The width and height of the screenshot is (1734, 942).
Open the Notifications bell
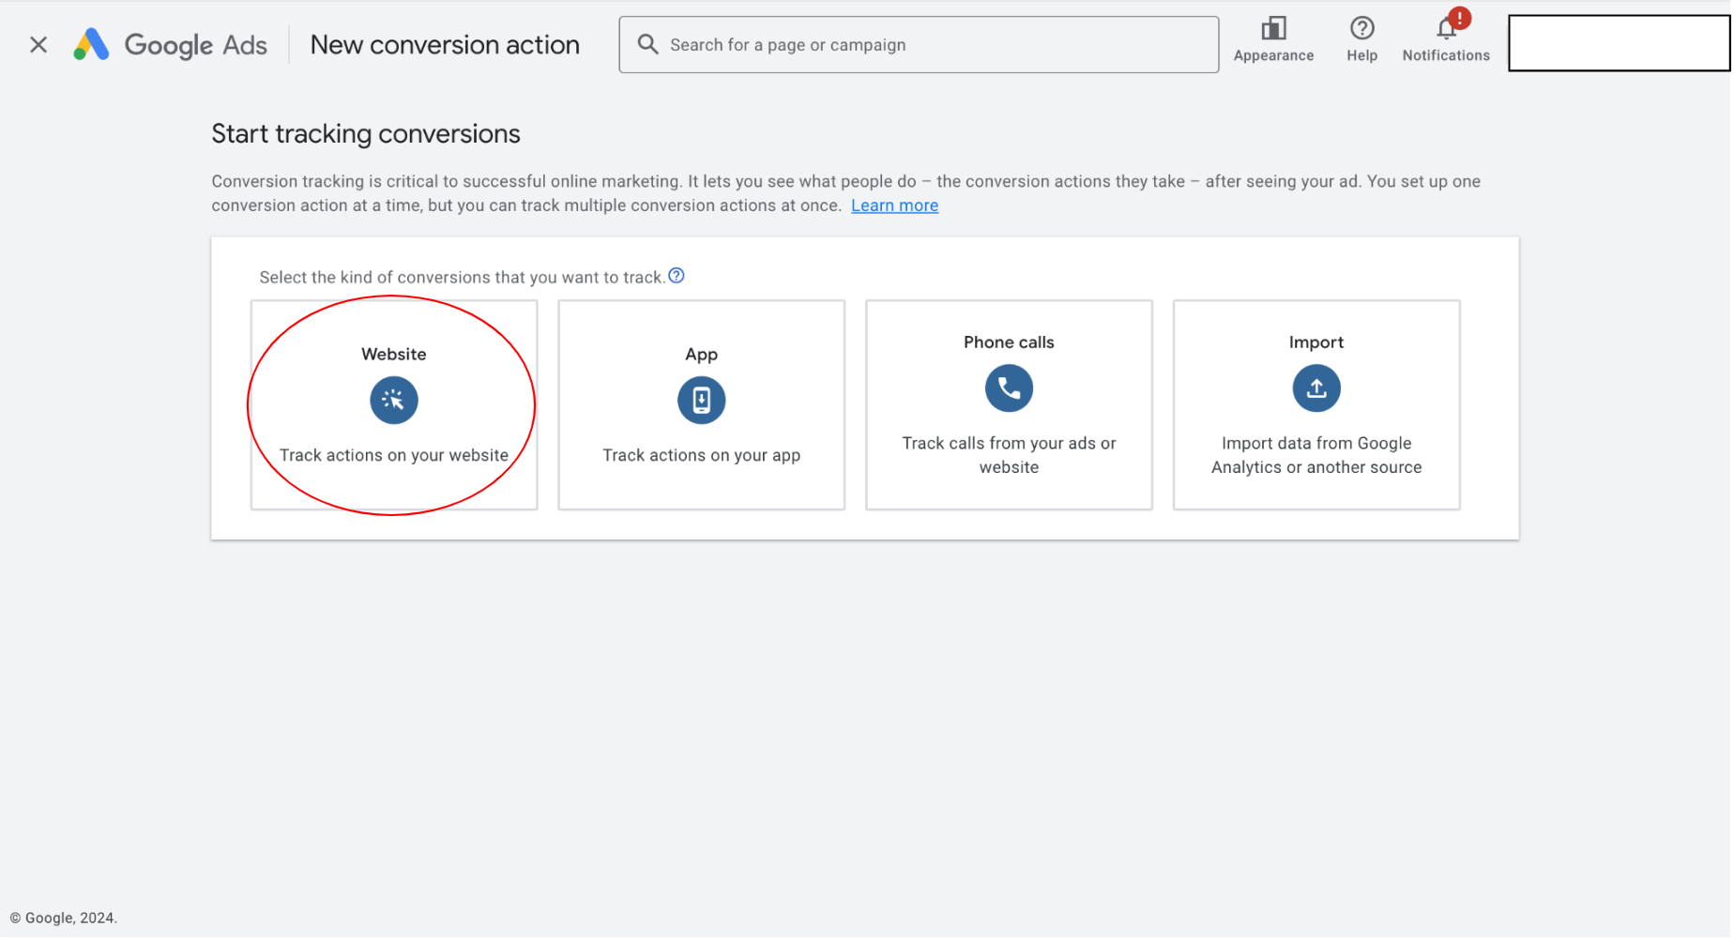(x=1445, y=31)
